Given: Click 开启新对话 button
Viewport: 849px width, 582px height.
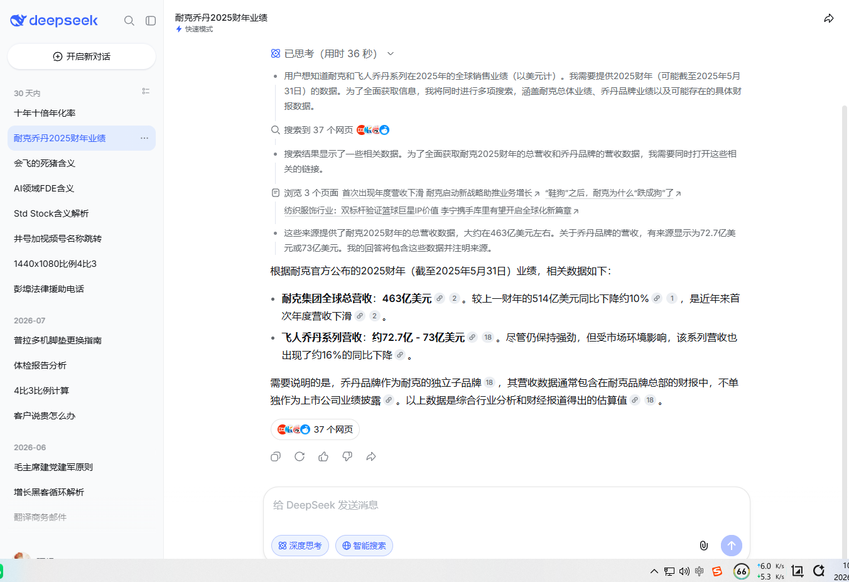Looking at the screenshot, I should (x=82, y=57).
